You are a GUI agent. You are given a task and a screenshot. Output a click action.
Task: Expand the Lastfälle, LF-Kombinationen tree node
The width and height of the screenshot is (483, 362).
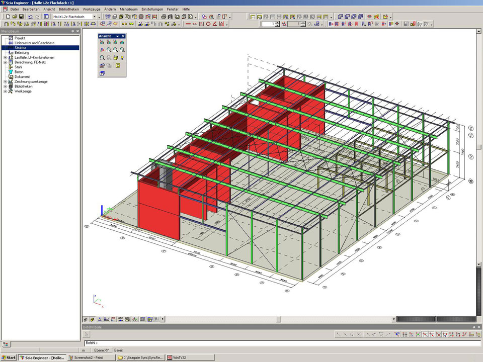tap(5, 57)
